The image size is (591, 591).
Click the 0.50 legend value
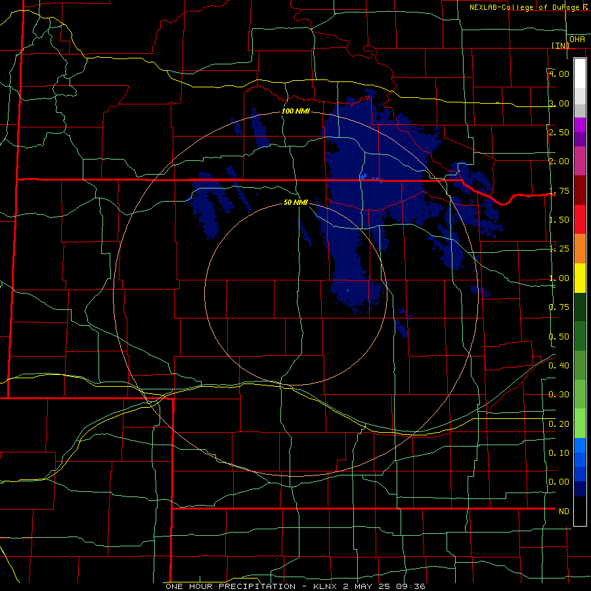click(x=559, y=336)
